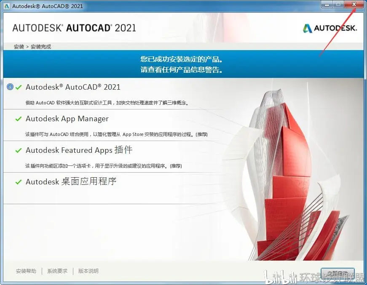Close the installer window
The height and width of the screenshot is (285, 367).
tap(354, 5)
